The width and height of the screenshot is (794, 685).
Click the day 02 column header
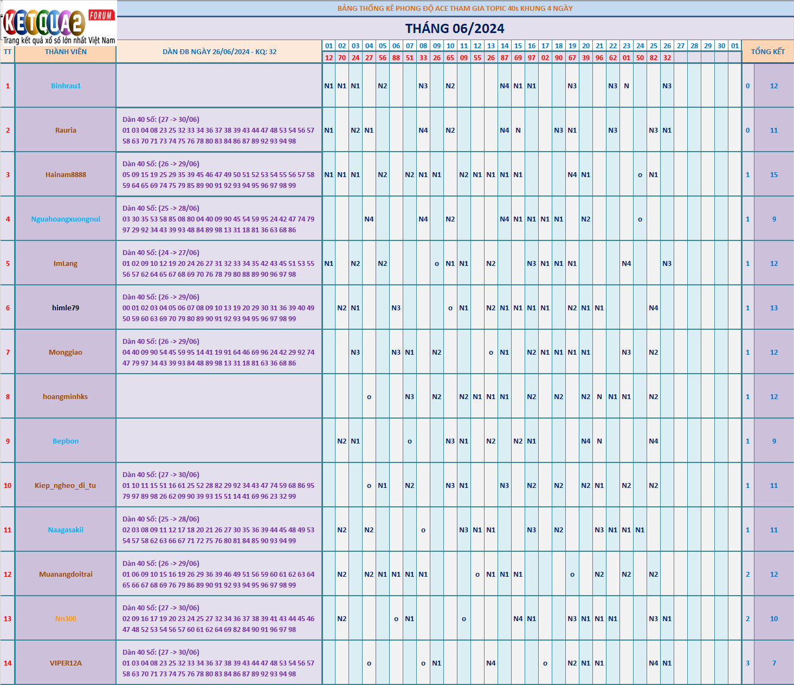pos(342,46)
